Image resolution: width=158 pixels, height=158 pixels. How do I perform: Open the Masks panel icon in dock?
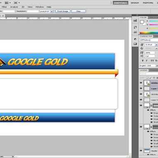[135, 44]
